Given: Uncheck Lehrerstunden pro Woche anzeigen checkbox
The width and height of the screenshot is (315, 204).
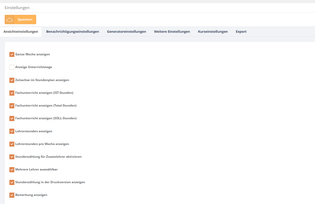Looking at the screenshot, I should tap(12, 144).
